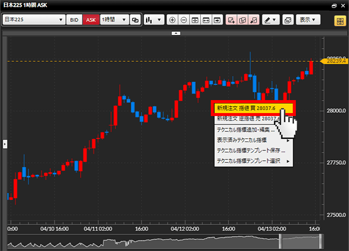Click the 28000.0 price axis label
Viewport: 349px width, 251px height.
tap(336, 111)
